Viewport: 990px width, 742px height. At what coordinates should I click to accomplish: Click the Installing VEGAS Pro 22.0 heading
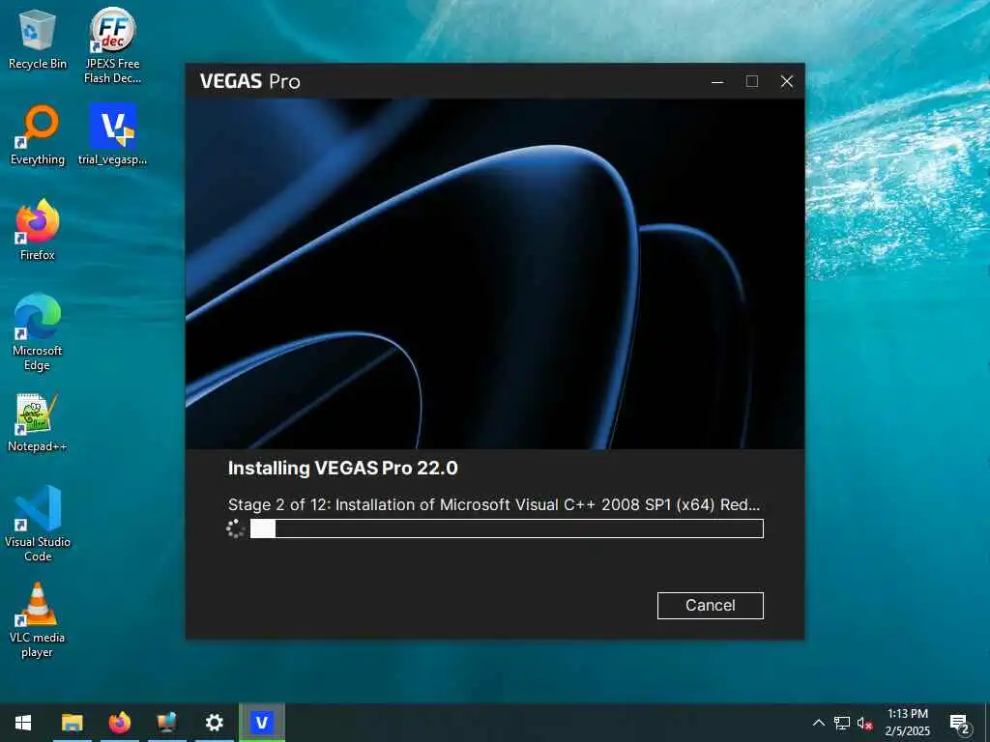[x=343, y=469]
